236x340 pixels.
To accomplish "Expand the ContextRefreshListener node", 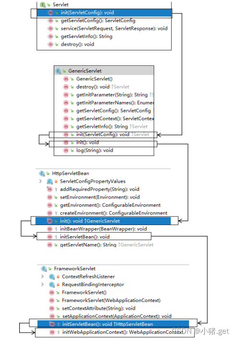I will tap(42, 277).
